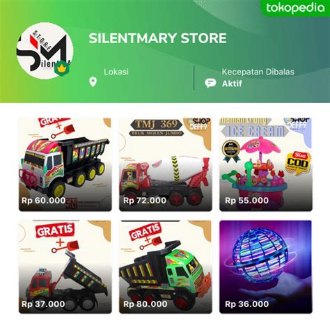
Task: Click the Rp 72.000 price label
Action: 145,201
